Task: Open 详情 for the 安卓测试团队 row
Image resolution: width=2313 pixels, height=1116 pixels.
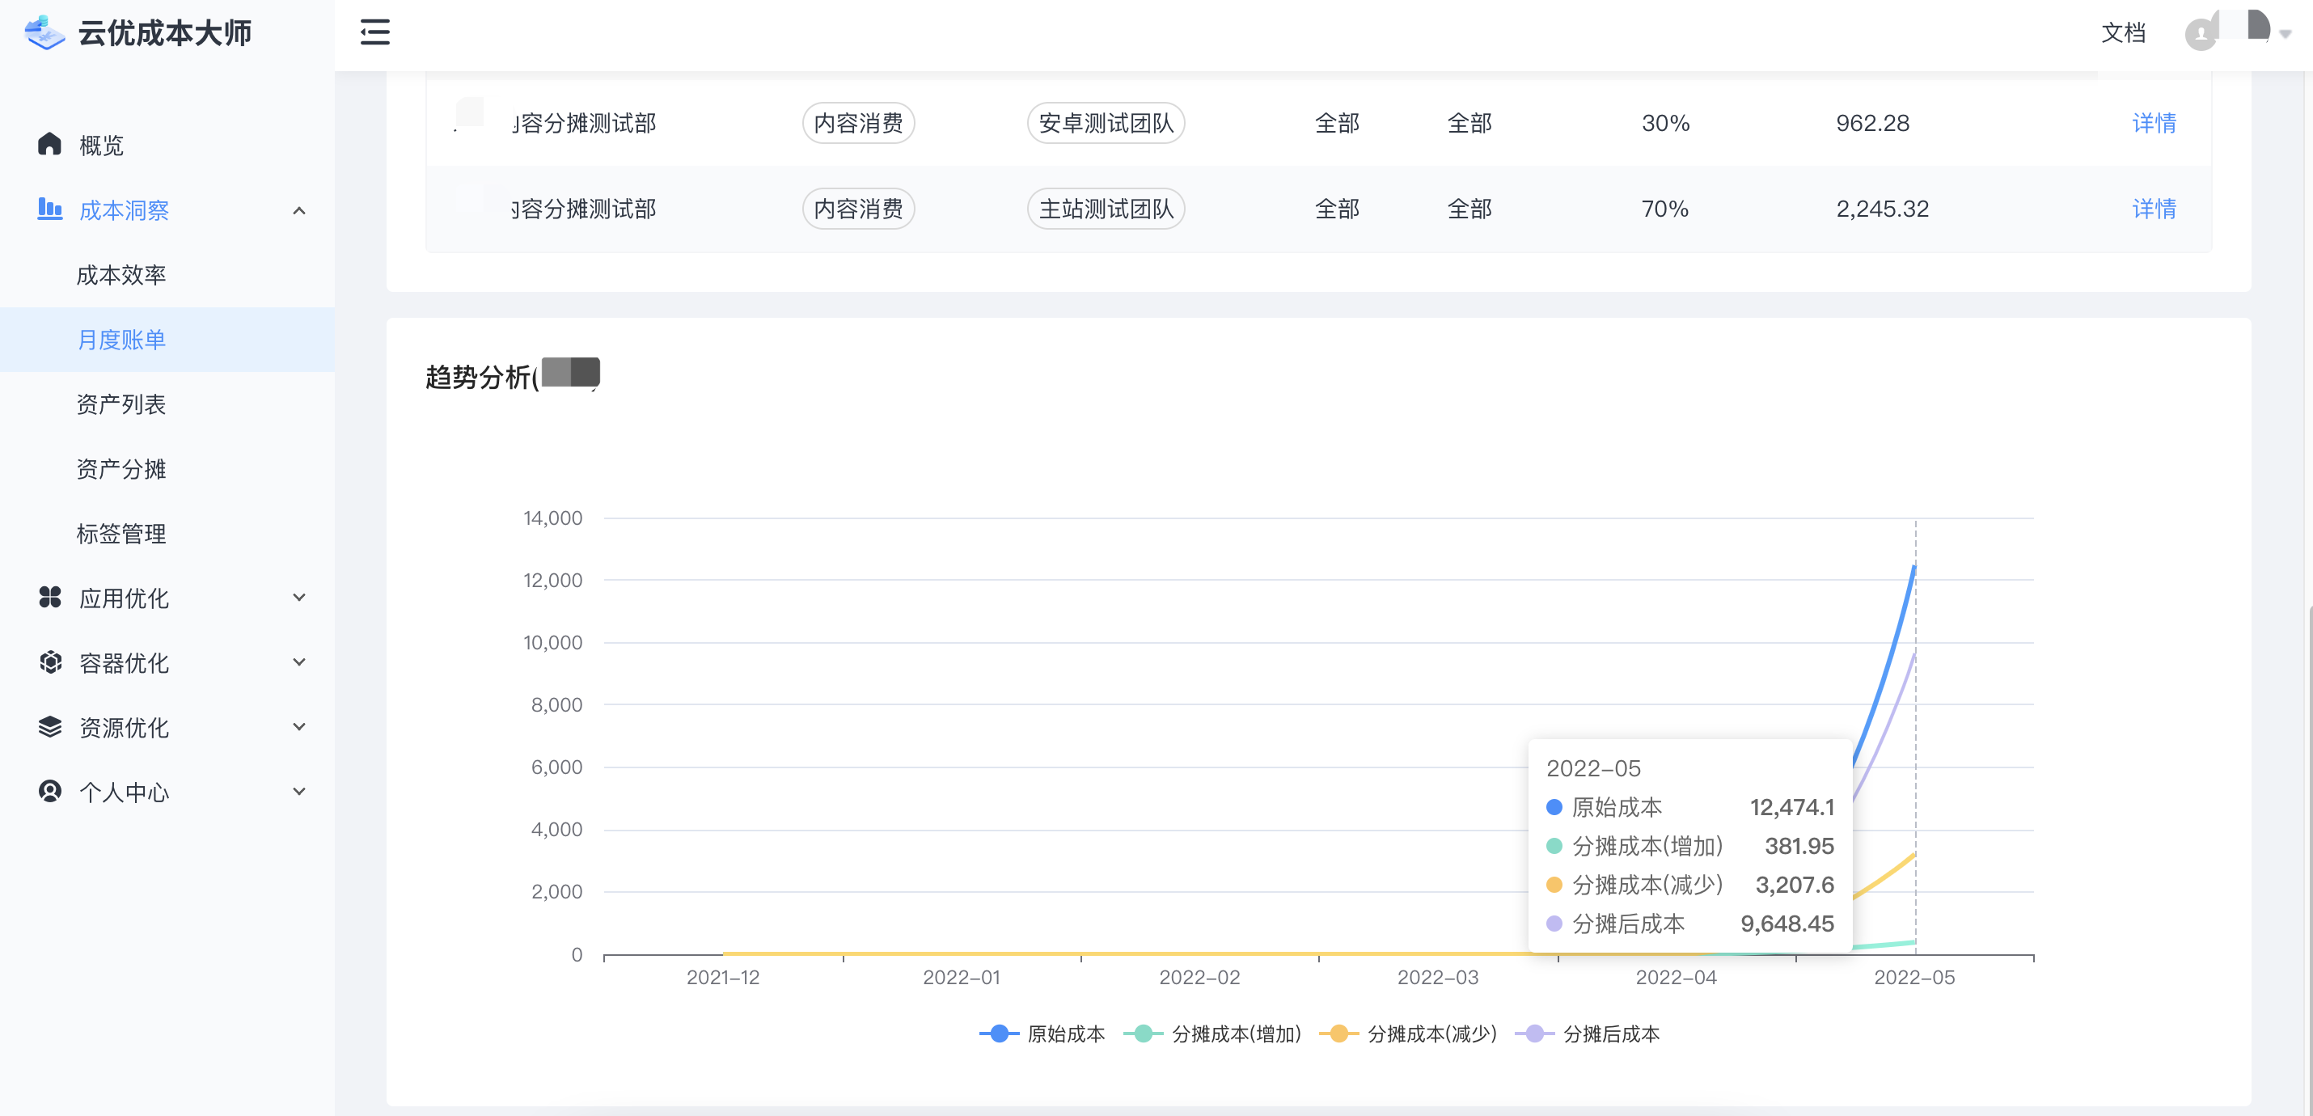Action: (2153, 123)
